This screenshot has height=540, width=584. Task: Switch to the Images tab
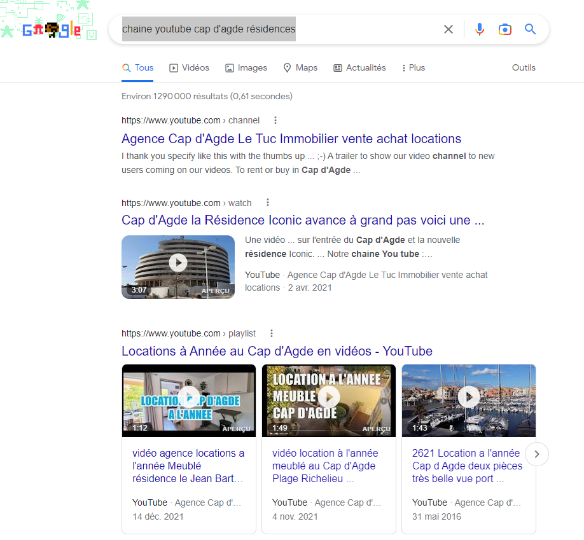click(x=246, y=68)
